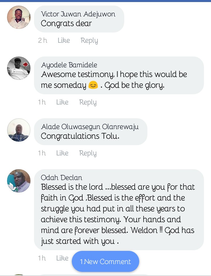Jump to the 1 New Comment
The image size is (211, 276).
[x=105, y=261]
